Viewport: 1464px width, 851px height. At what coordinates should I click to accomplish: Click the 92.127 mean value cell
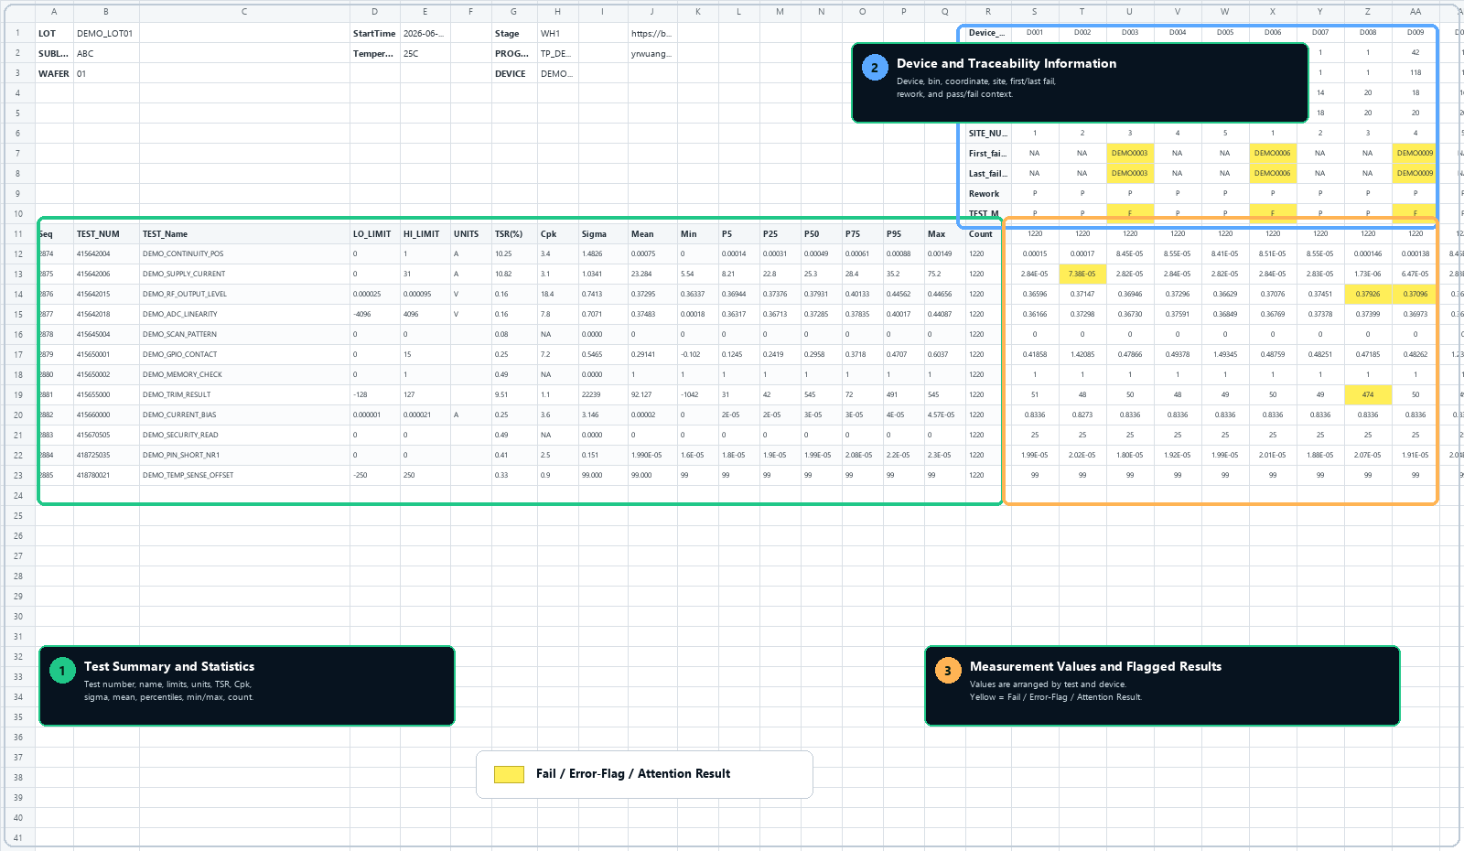(652, 395)
